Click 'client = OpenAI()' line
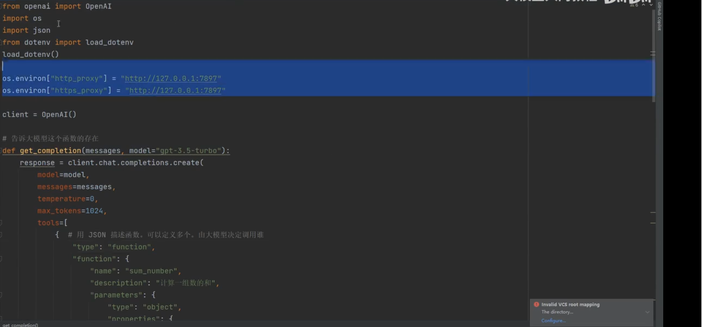This screenshot has height=327, width=703. pos(39,115)
